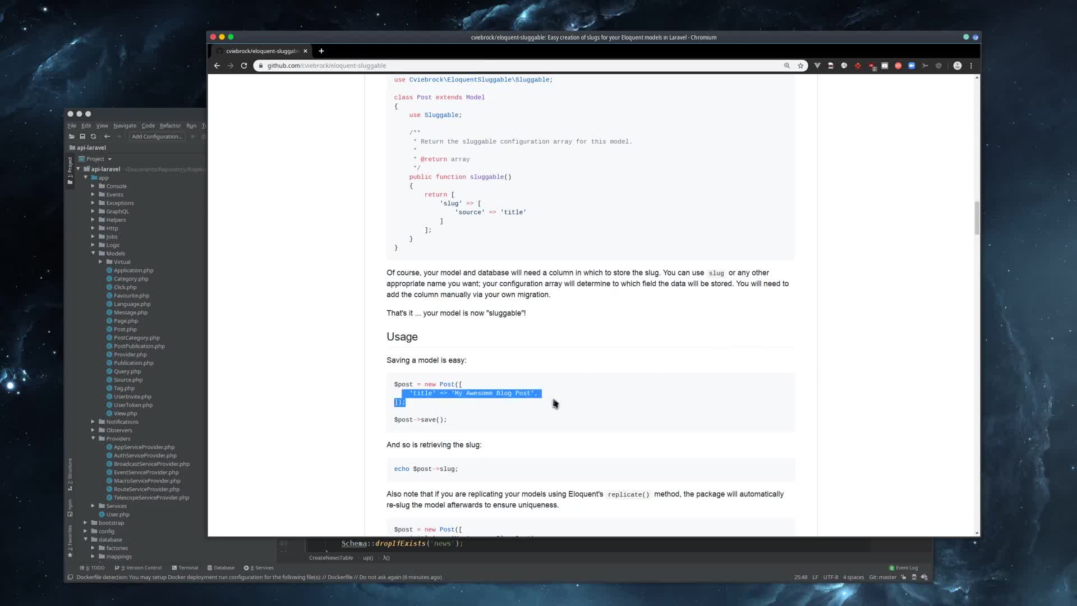Open the Services tool window
Screen dimensions: 1077x606
click(259, 568)
